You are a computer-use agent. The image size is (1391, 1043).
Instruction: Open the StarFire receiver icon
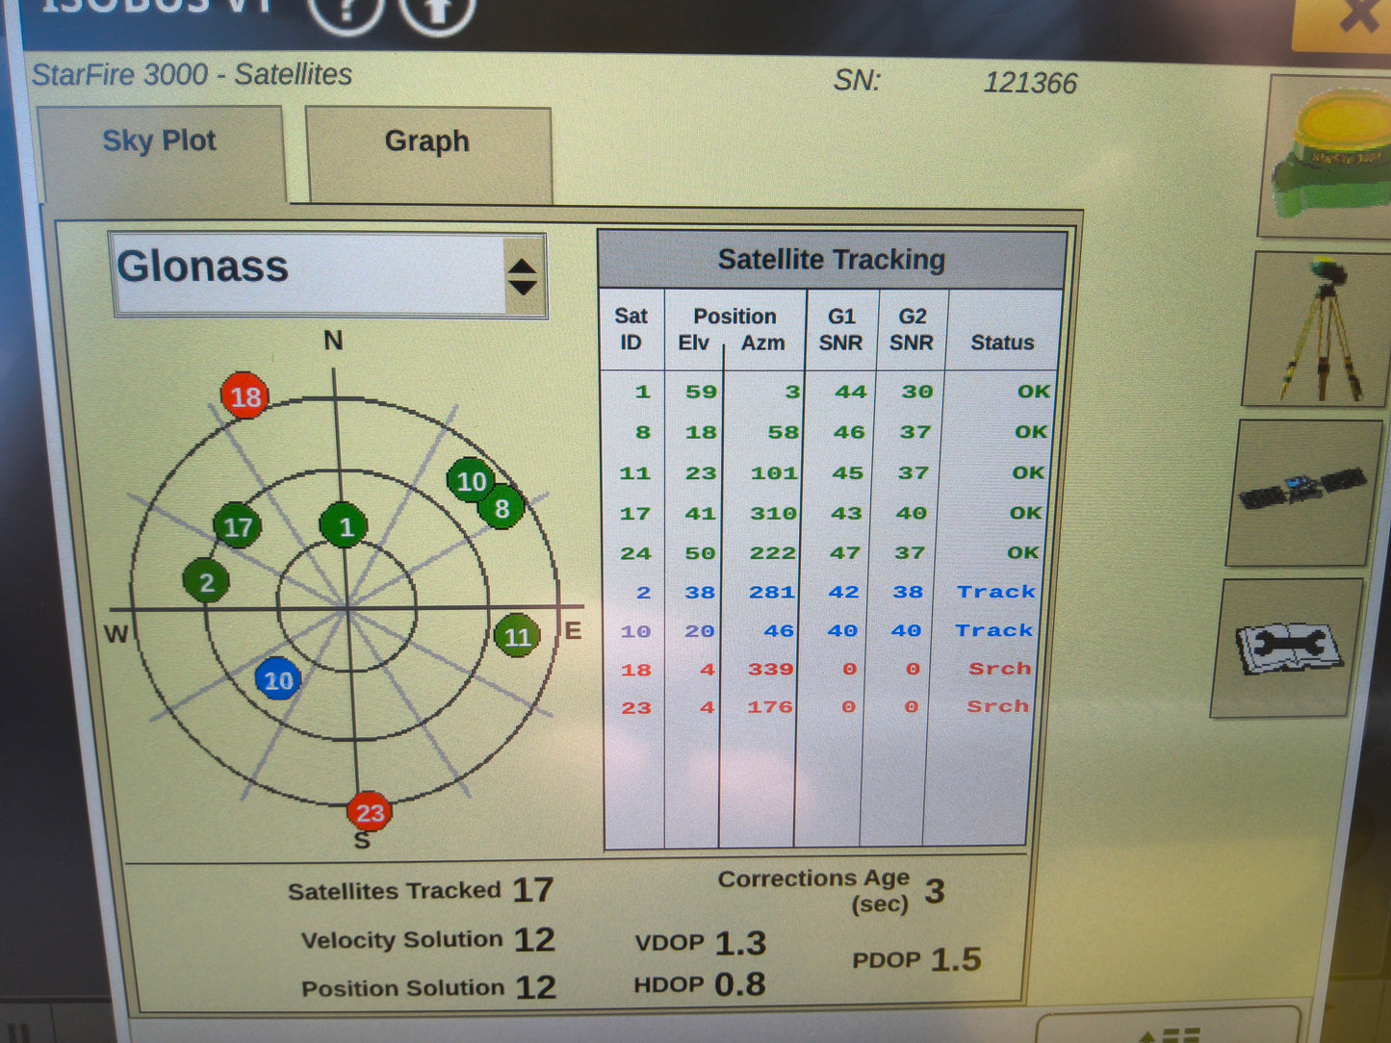(x=1327, y=159)
